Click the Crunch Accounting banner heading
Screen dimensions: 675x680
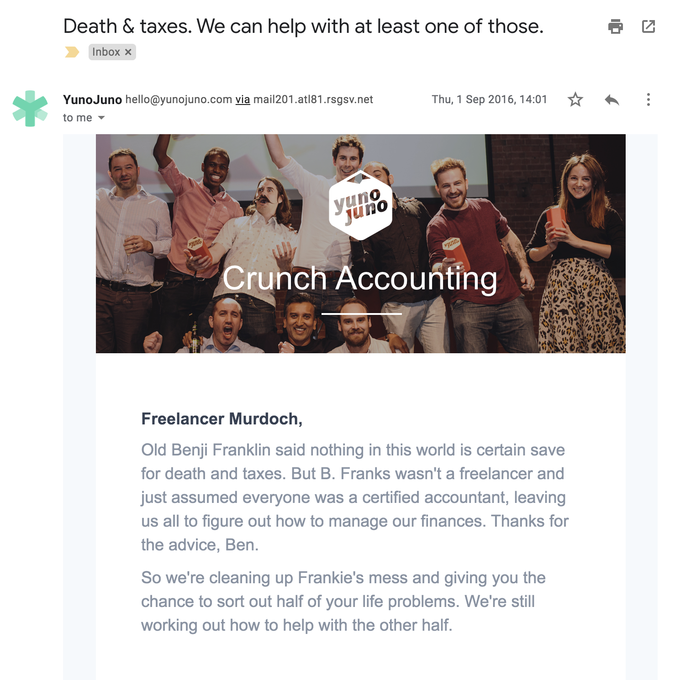360,278
